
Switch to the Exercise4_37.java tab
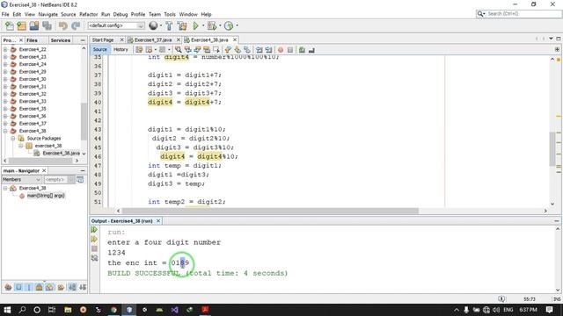153,39
